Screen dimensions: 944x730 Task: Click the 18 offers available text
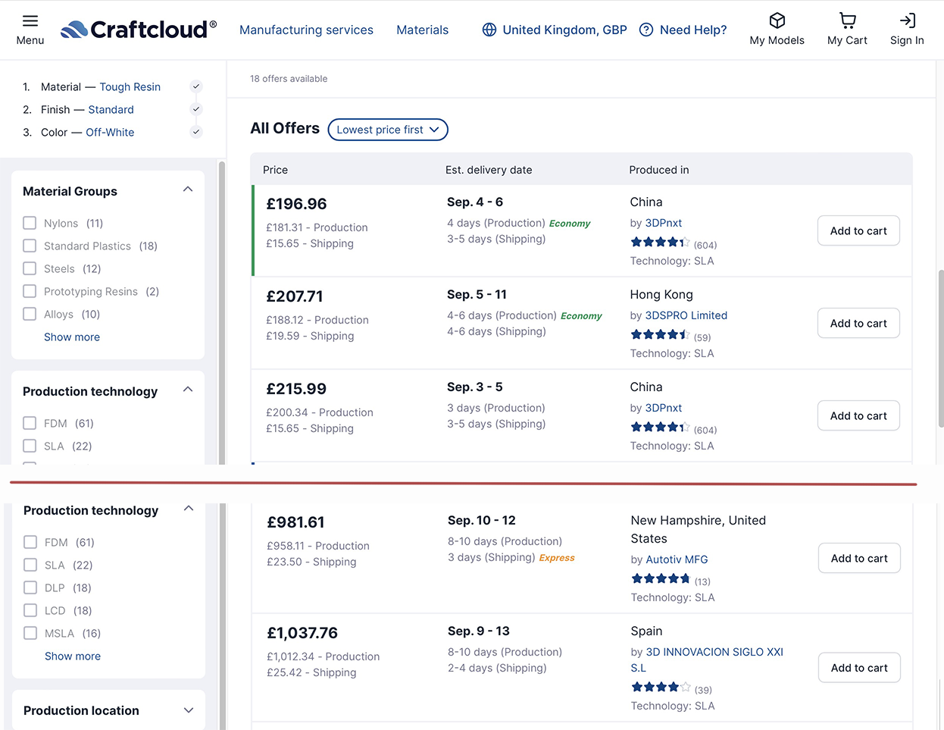(x=289, y=79)
